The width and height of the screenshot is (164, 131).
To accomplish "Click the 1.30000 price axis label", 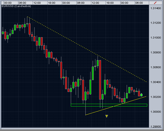I will click(156, 112).
